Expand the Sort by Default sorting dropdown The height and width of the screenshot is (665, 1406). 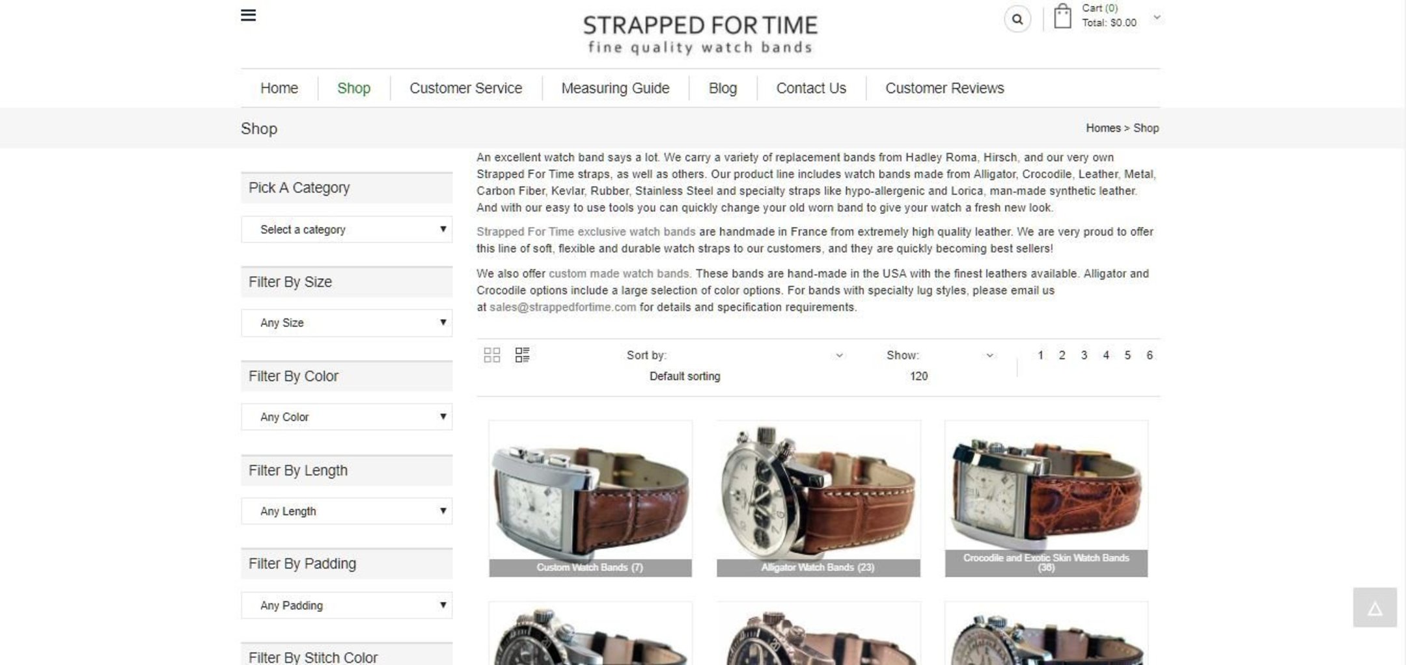(x=735, y=365)
